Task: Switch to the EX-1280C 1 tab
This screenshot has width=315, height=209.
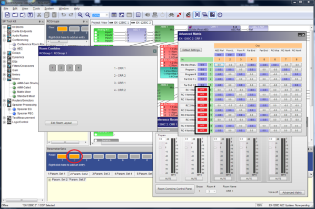Action: pyautogui.click(x=120, y=23)
